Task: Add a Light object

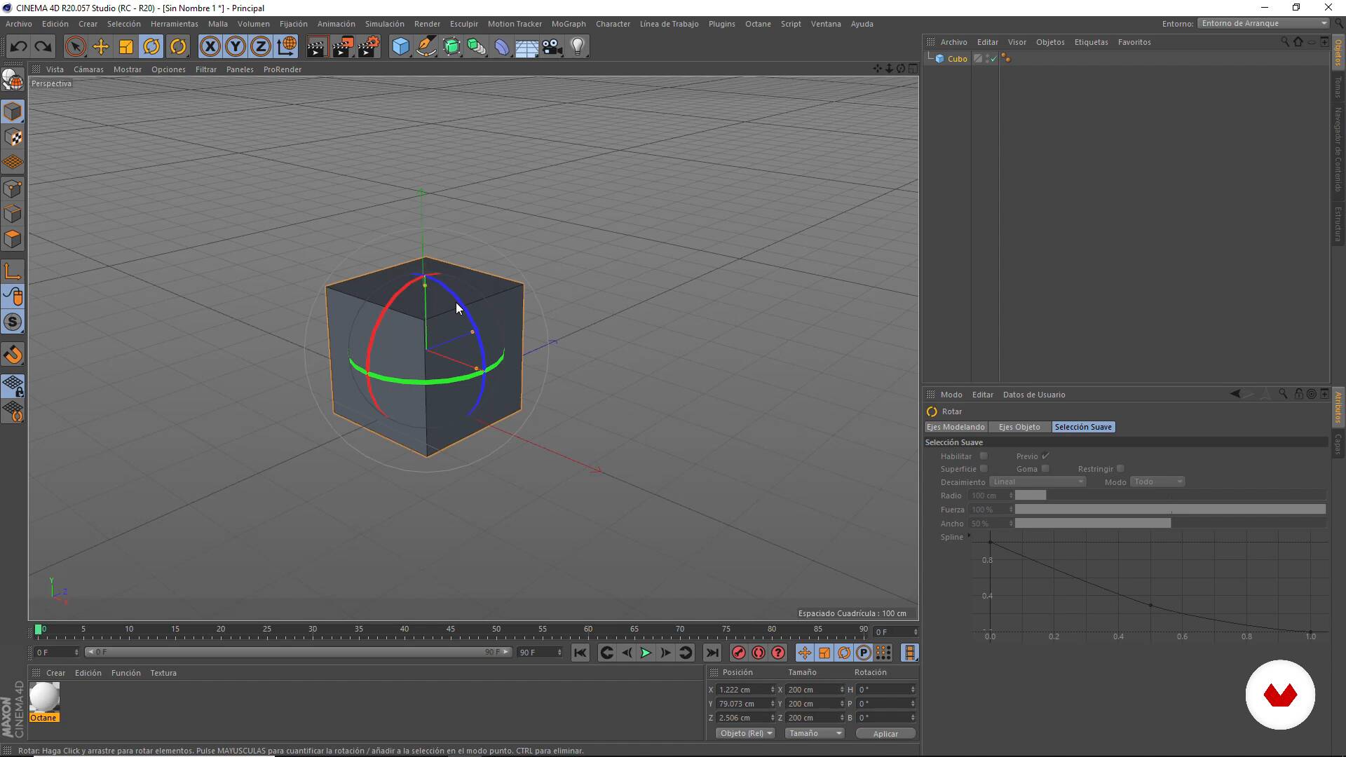Action: point(578,47)
